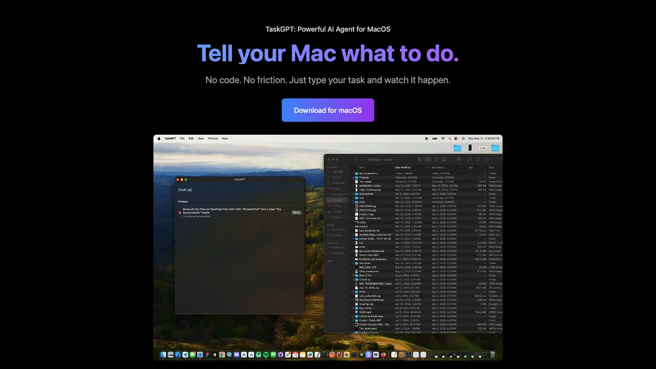Switch Finder to icon view

tap(419, 159)
